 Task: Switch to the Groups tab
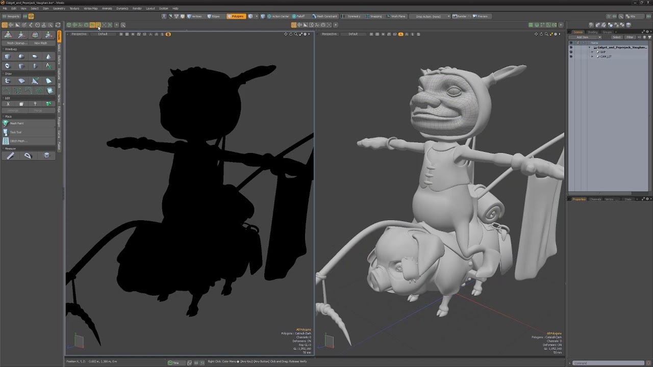click(607, 32)
